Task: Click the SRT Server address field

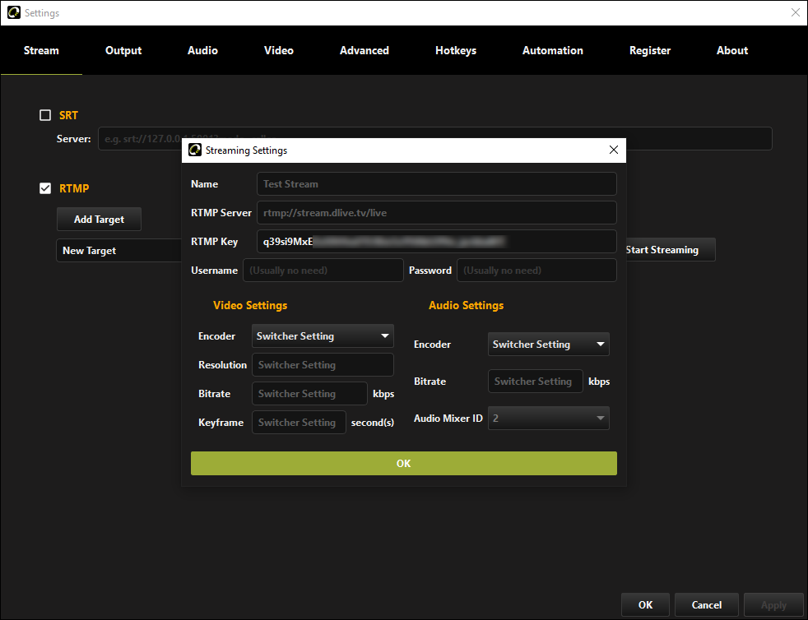Action: [435, 138]
